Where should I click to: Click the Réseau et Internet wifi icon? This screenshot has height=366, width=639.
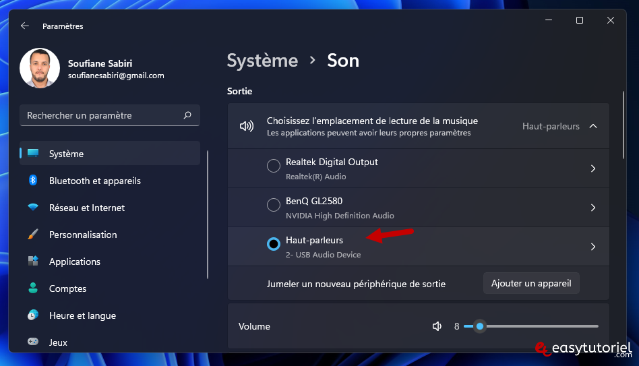(x=33, y=207)
